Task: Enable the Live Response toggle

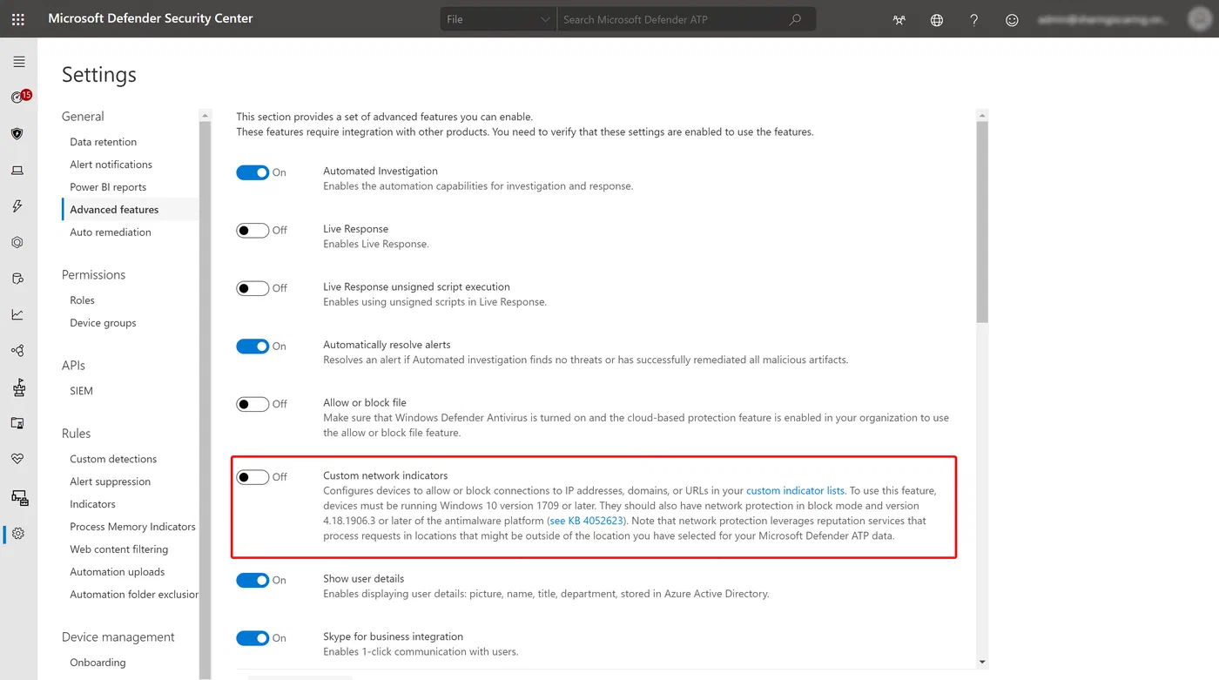Action: 253,231
